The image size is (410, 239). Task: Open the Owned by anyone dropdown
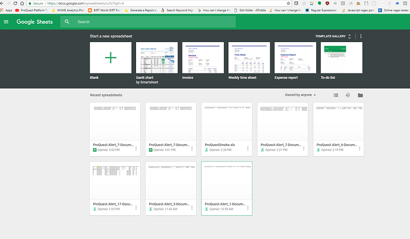tap(301, 95)
